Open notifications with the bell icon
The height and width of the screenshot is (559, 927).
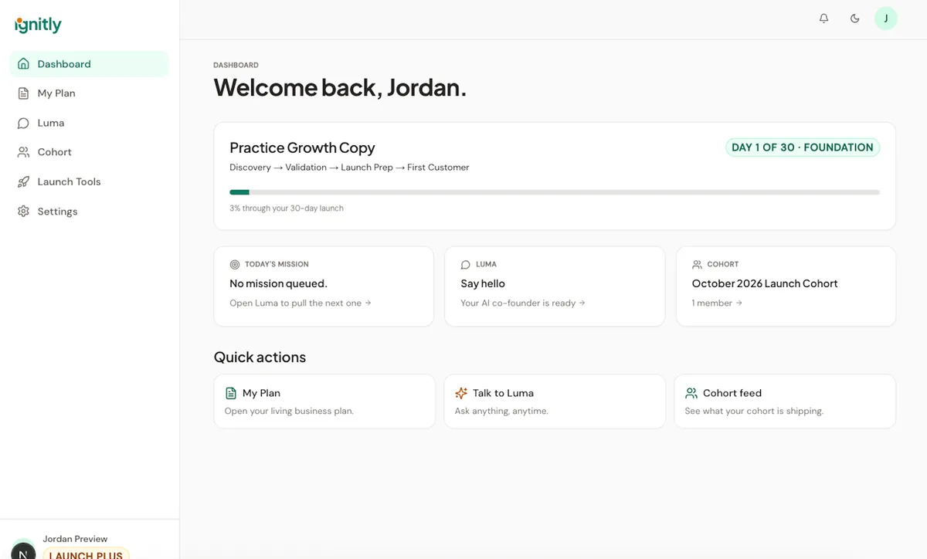pyautogui.click(x=824, y=19)
